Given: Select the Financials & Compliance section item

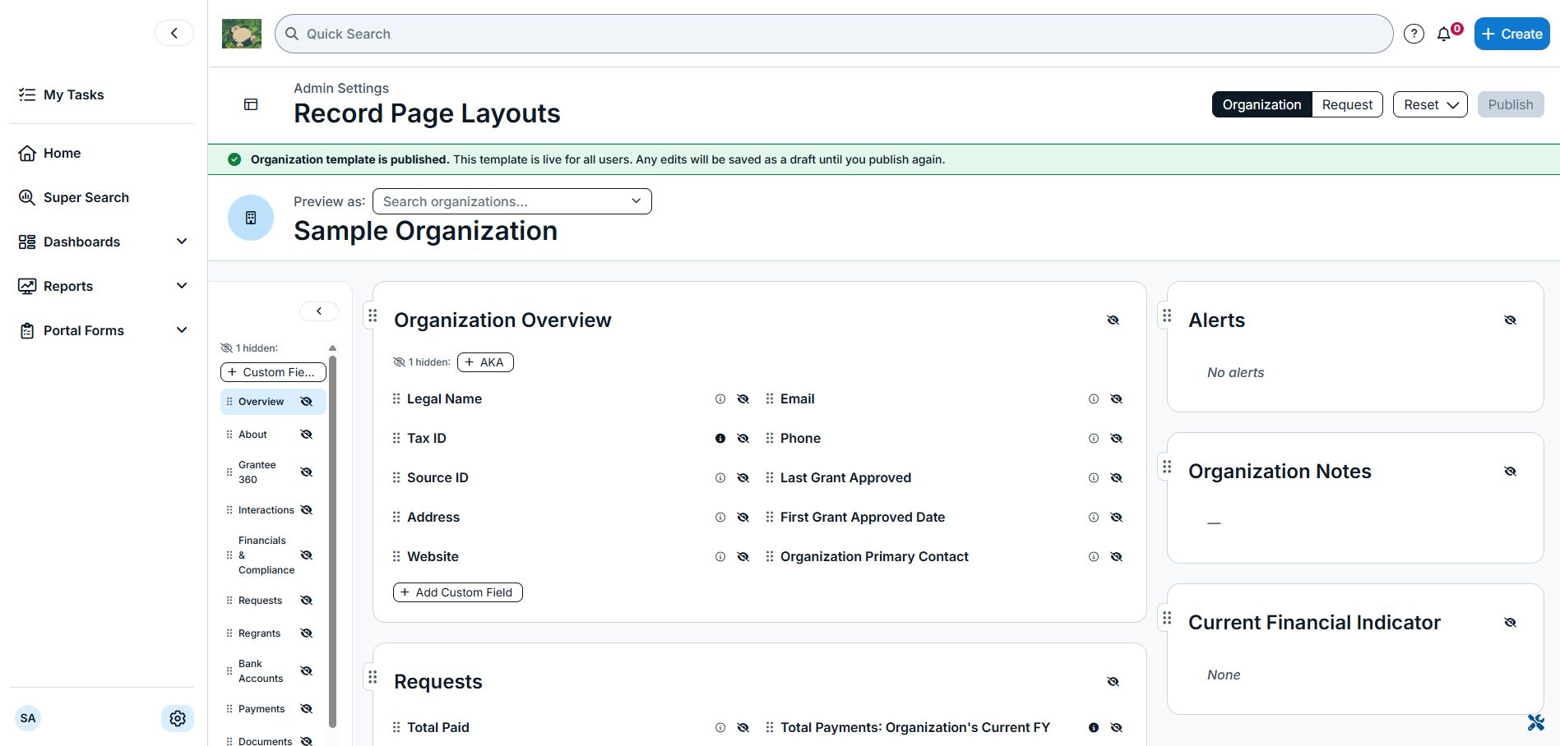Looking at the screenshot, I should click(x=266, y=555).
